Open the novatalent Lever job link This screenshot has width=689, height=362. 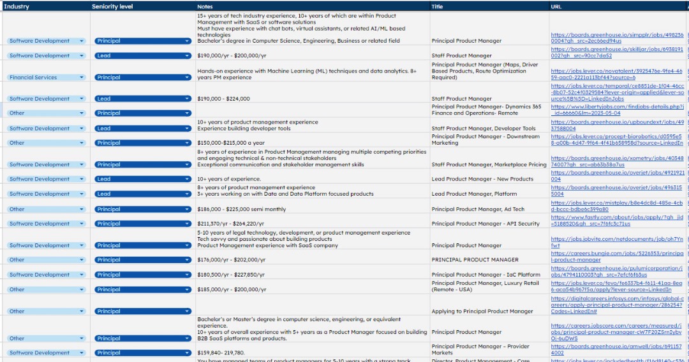pyautogui.click(x=617, y=74)
